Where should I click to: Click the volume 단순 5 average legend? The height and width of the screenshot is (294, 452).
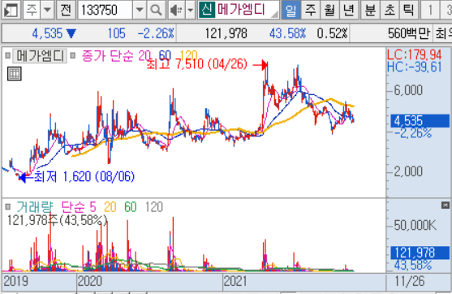pyautogui.click(x=79, y=207)
